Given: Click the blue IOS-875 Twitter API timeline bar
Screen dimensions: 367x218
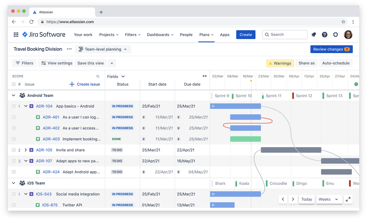Looking at the screenshot, I should click(222, 205).
